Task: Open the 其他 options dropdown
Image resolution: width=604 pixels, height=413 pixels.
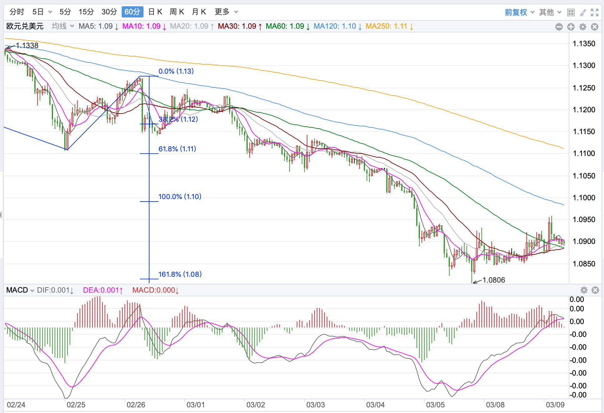Action: coord(550,12)
